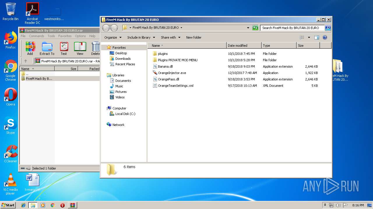The width and height of the screenshot is (373, 209).
Task: Select Recent Places in the navigation pane
Action: [x=125, y=64]
